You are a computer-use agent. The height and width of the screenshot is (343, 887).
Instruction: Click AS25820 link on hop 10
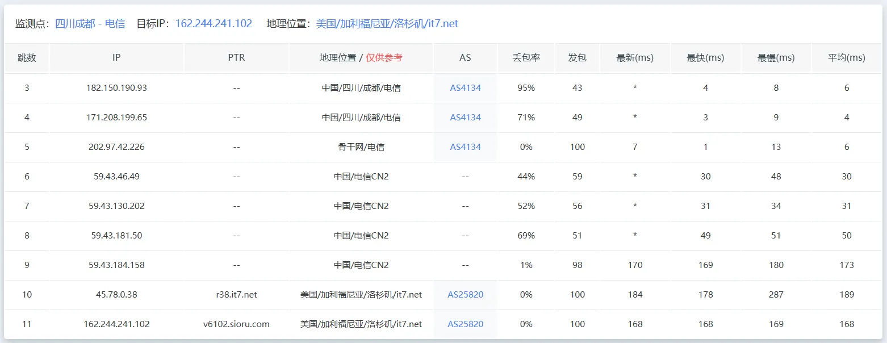[x=465, y=294]
